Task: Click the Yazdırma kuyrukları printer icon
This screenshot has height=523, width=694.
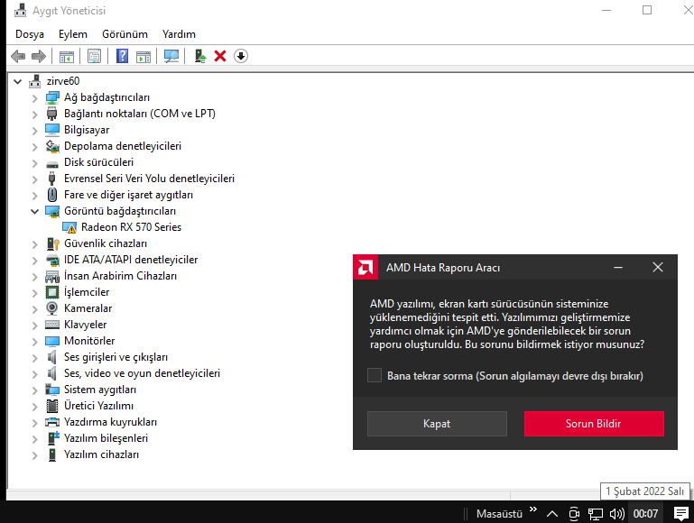Action: point(52,422)
